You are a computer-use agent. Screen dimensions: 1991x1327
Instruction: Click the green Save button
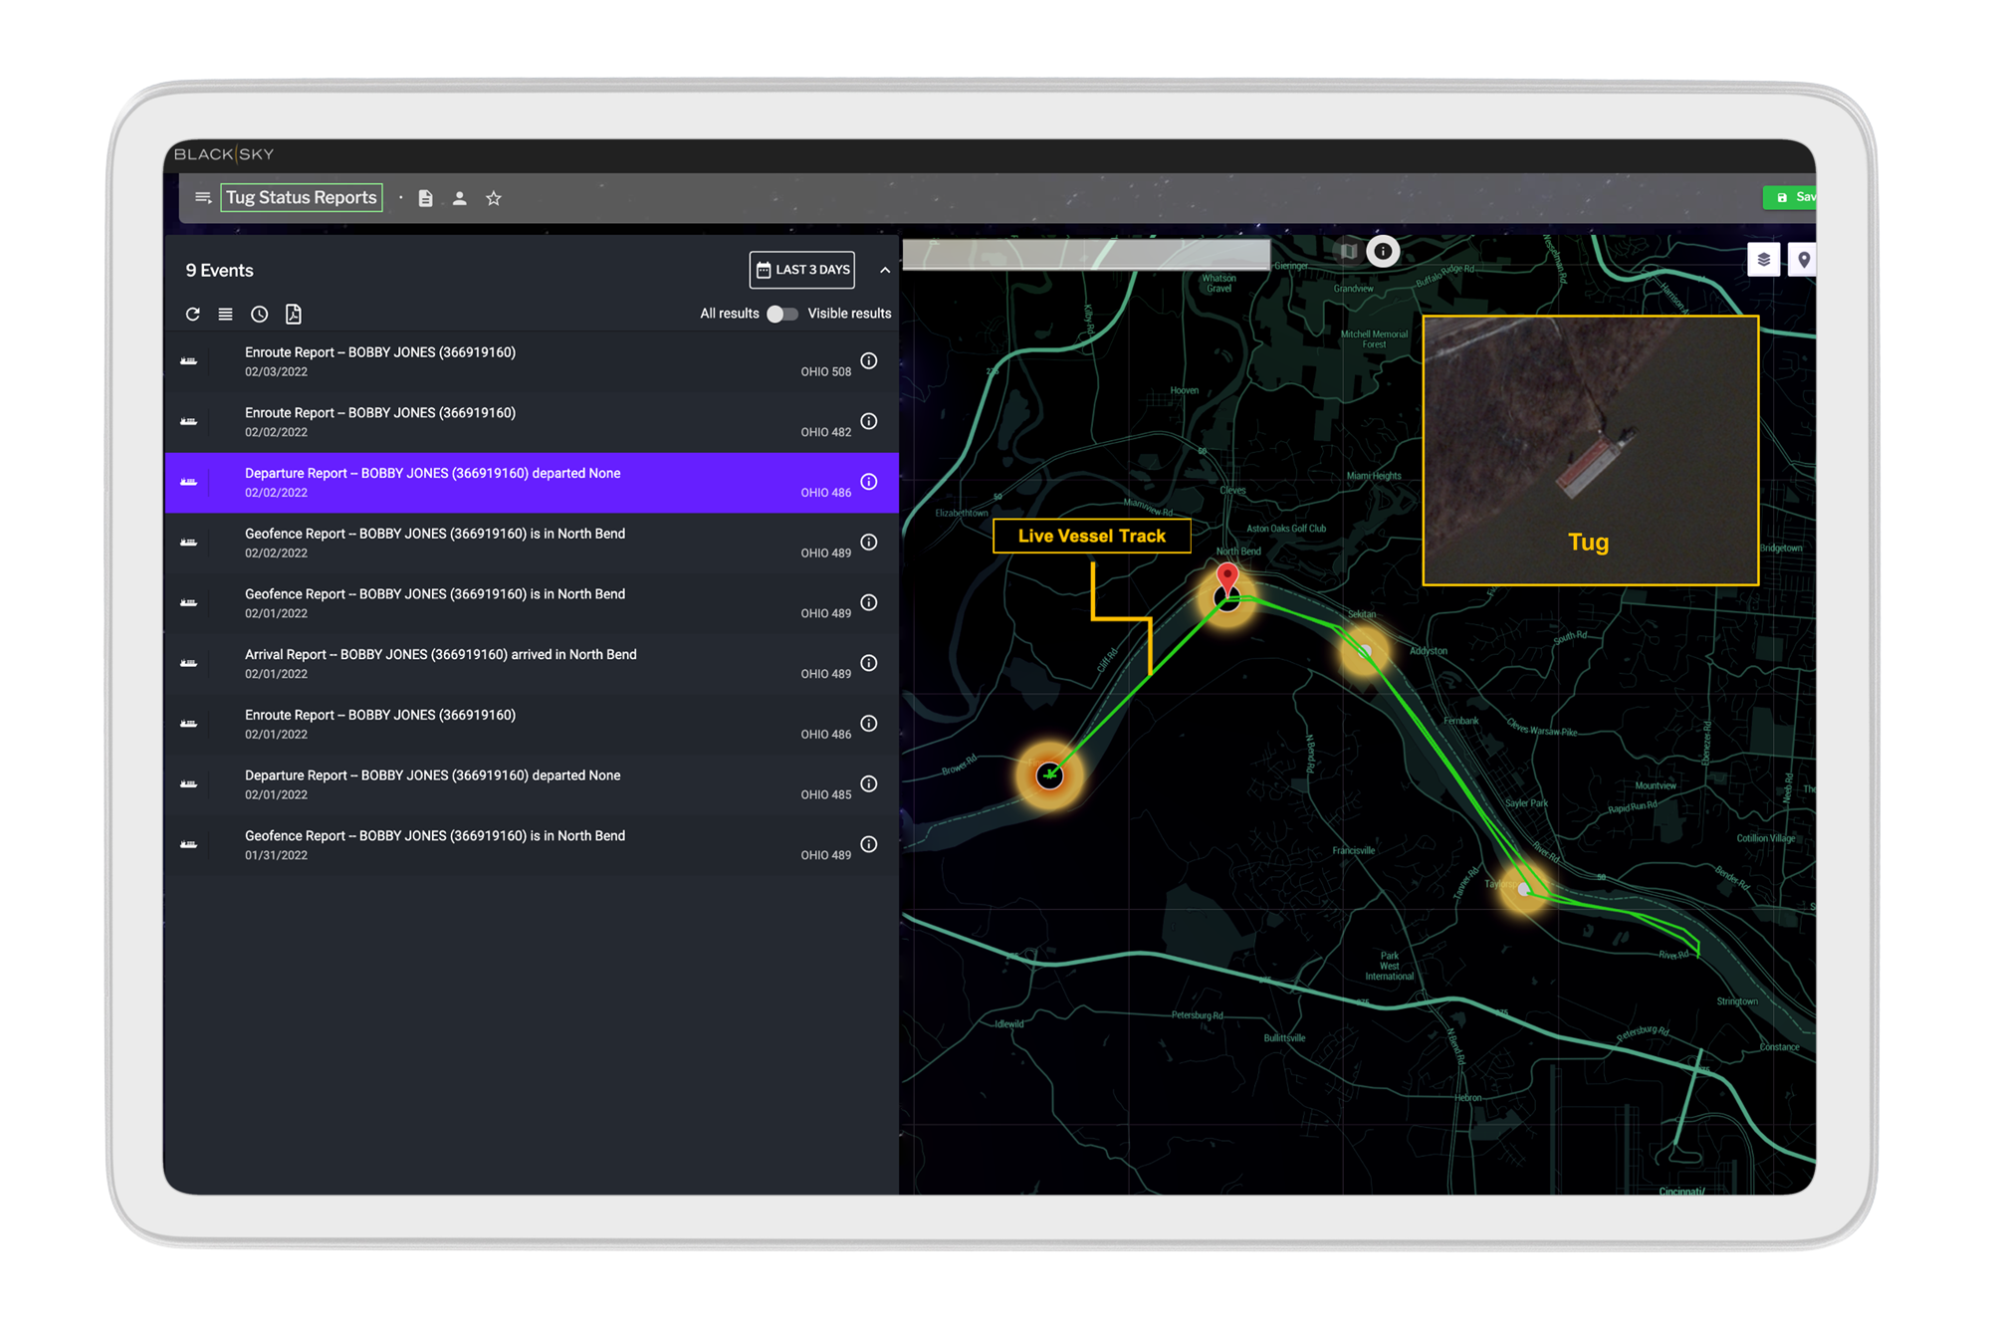click(x=1791, y=197)
